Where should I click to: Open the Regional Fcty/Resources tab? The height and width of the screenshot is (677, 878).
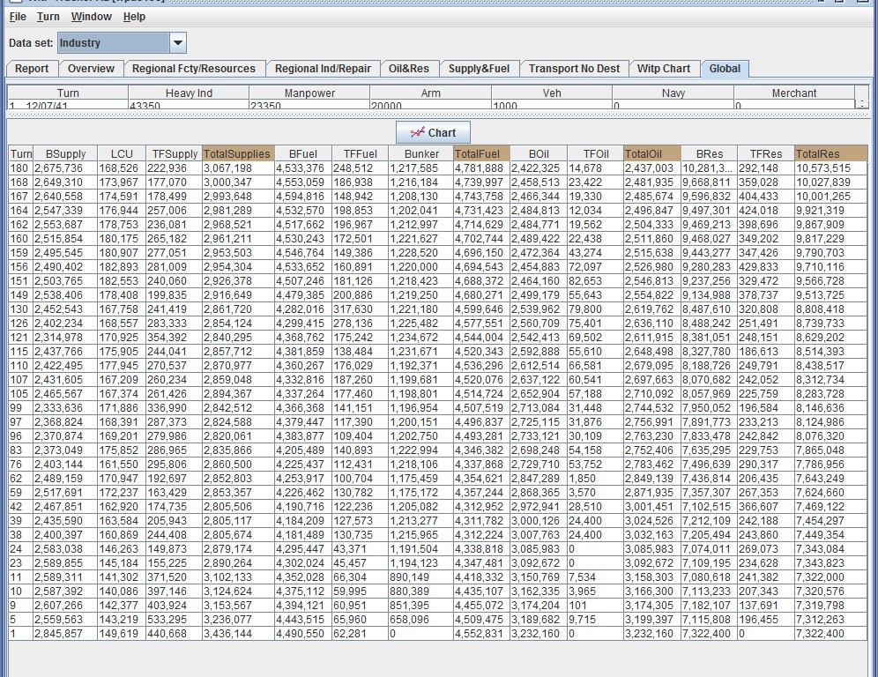coord(194,68)
